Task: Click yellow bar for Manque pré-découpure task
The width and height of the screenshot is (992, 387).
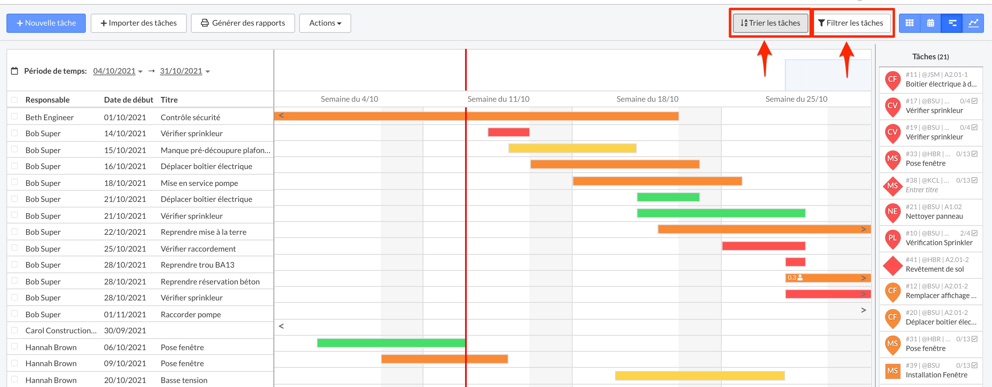Action: pos(572,149)
